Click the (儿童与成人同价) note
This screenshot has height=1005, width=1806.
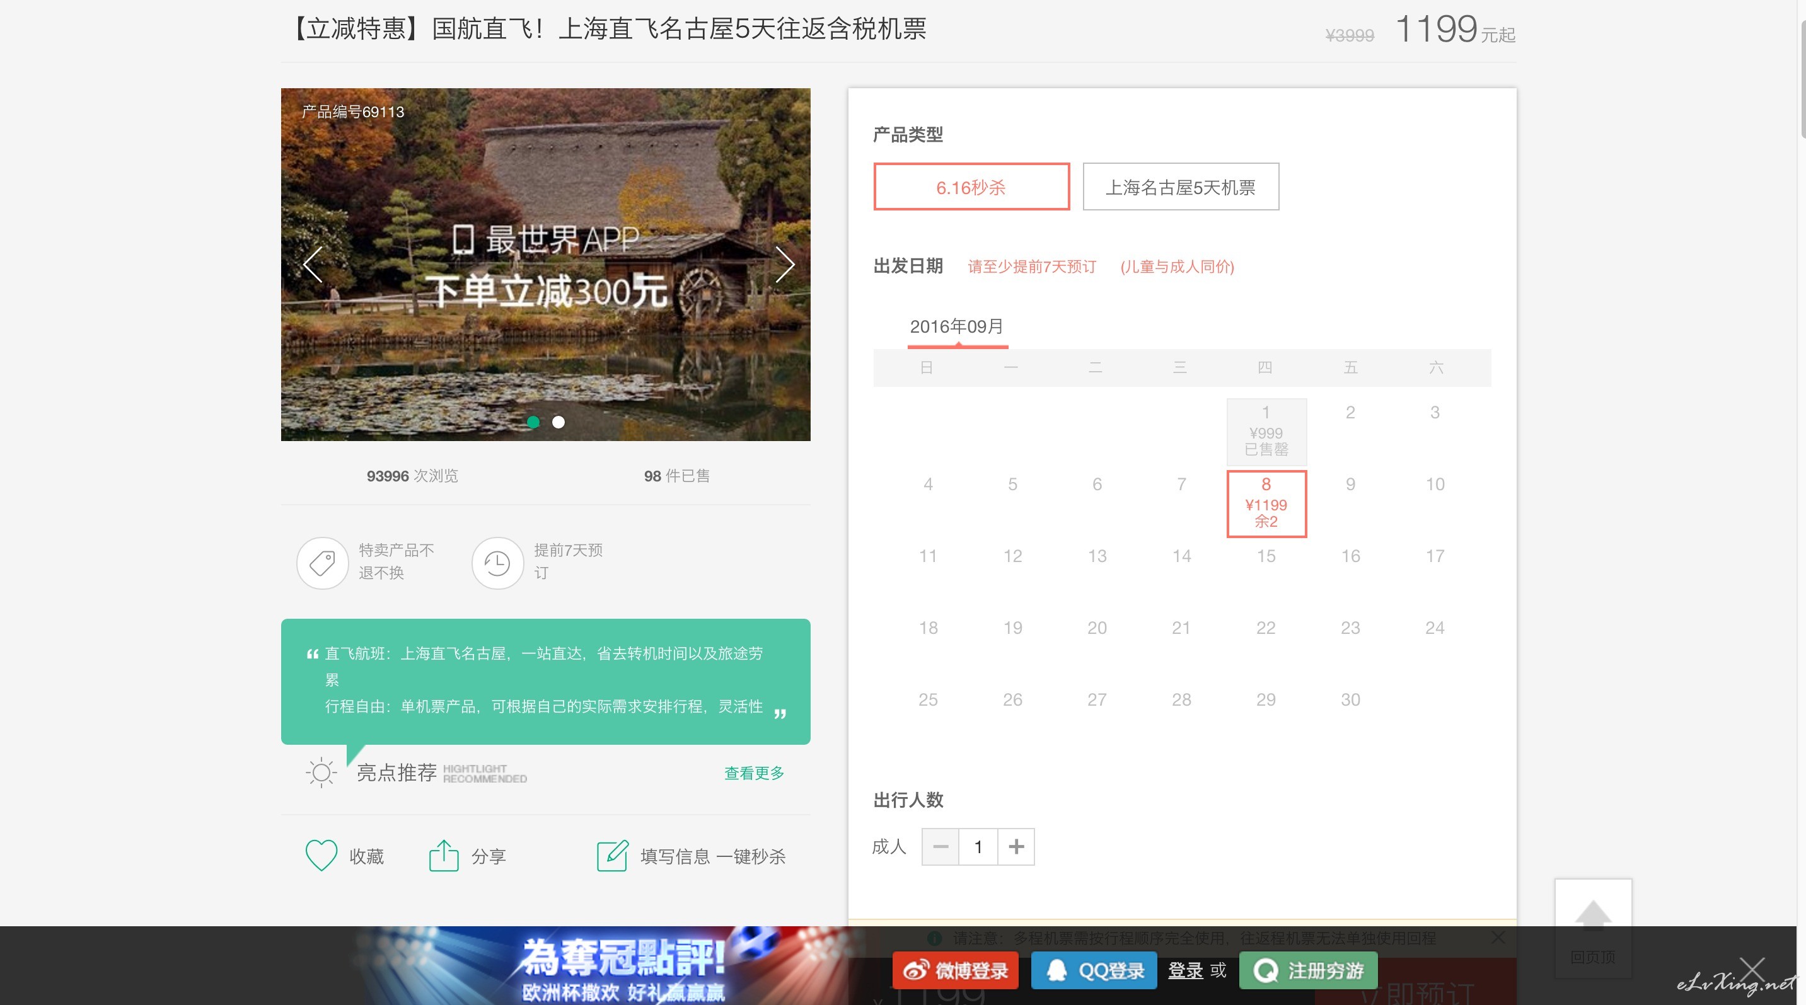point(1177,267)
